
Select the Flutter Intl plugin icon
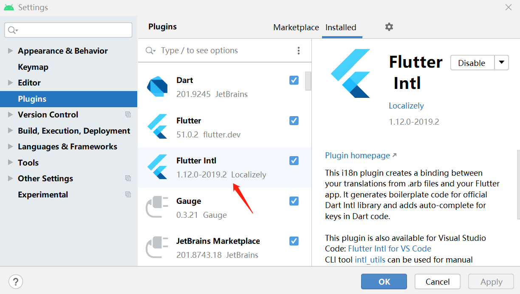coord(158,167)
